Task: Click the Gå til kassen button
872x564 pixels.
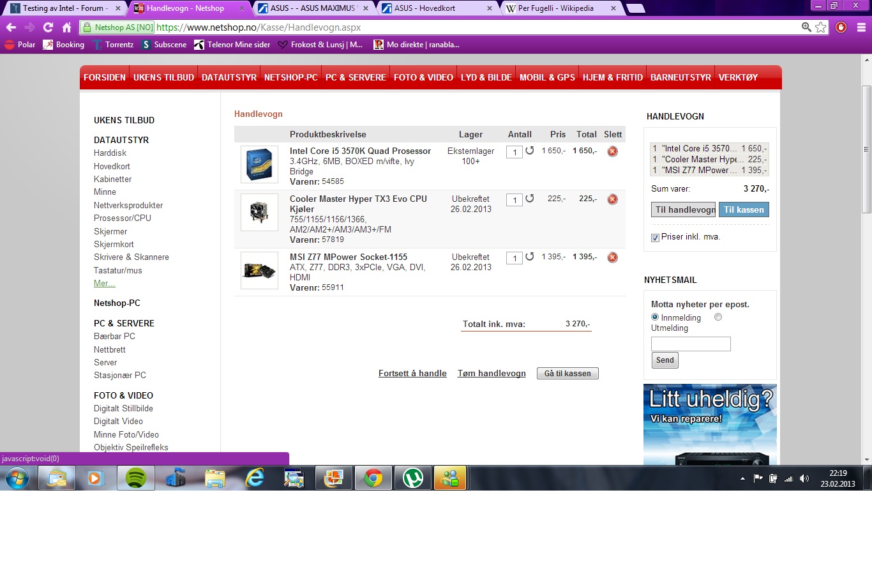Action: [568, 374]
